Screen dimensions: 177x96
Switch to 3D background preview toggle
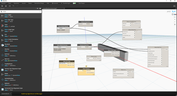[169, 12]
